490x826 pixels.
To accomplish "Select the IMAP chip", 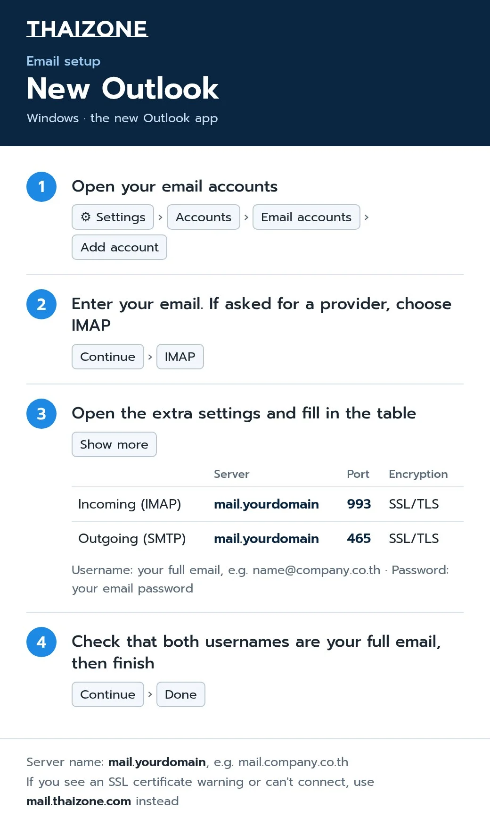I will tap(180, 357).
